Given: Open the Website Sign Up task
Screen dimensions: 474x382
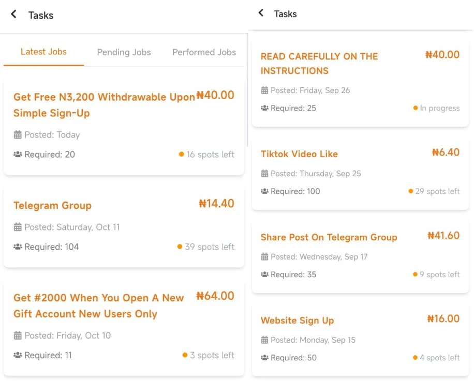Looking at the screenshot, I should 297,320.
